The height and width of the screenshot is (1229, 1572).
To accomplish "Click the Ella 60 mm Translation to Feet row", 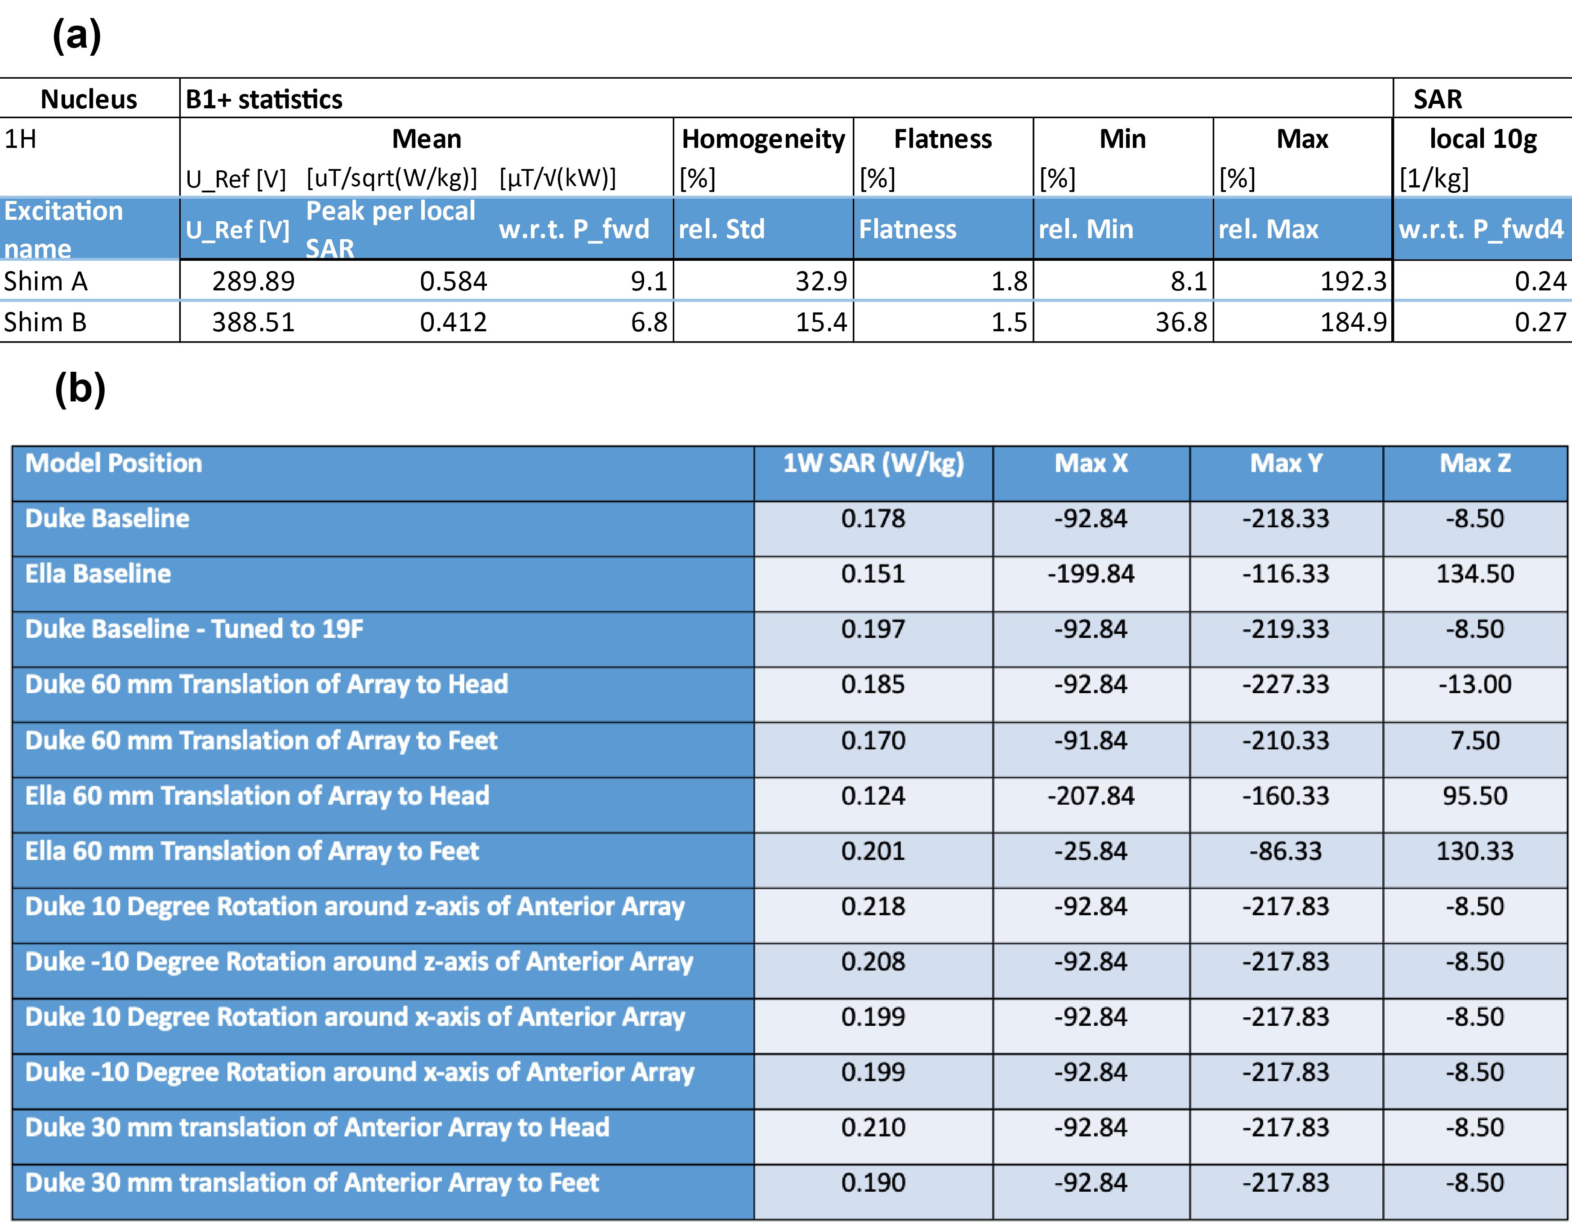I will pyautogui.click(x=252, y=851).
